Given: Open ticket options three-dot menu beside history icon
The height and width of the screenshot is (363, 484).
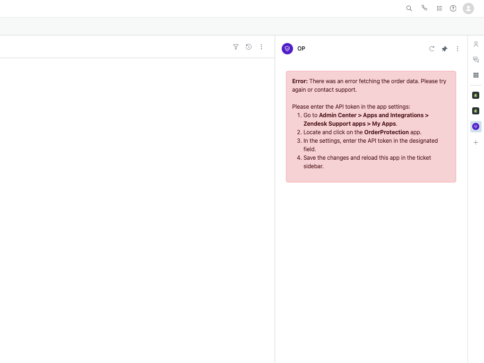Looking at the screenshot, I should (x=261, y=47).
